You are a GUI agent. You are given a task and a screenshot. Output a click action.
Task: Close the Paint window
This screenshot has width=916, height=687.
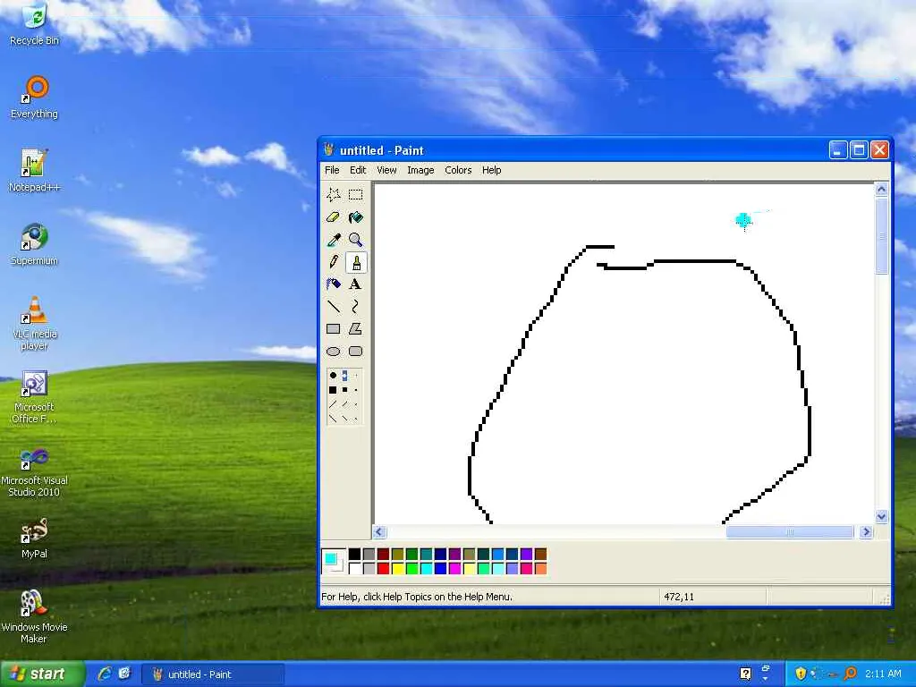tap(880, 150)
